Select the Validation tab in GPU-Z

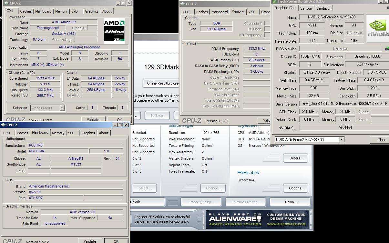click(x=324, y=8)
